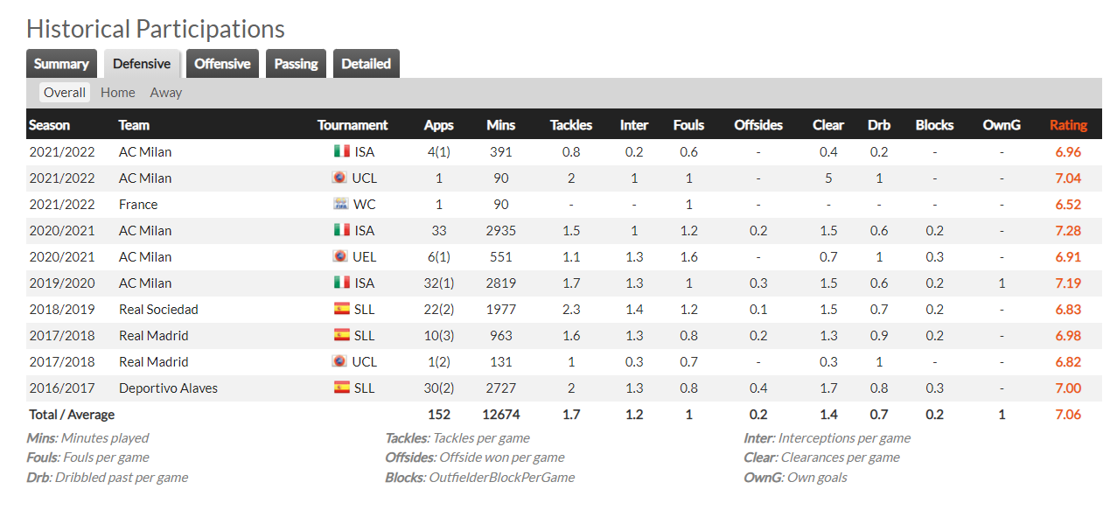Open the Offensive tab

coord(222,64)
